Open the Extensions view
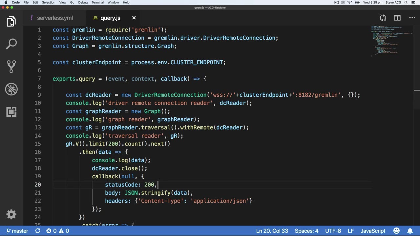 coord(11,112)
